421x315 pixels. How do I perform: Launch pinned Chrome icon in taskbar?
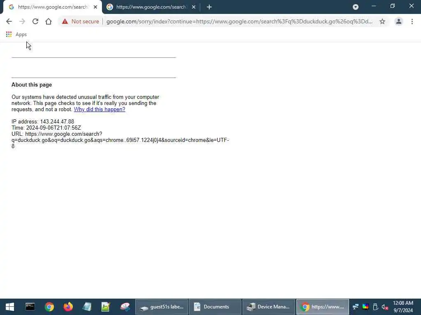point(49,307)
